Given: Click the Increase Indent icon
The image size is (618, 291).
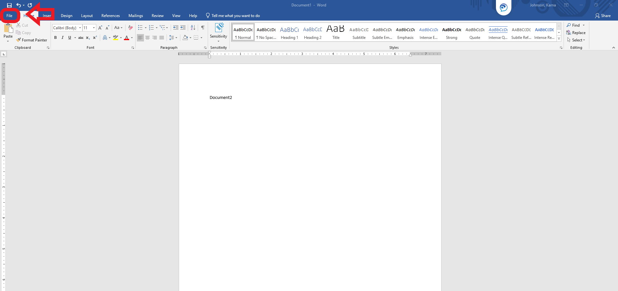Looking at the screenshot, I should click(183, 28).
